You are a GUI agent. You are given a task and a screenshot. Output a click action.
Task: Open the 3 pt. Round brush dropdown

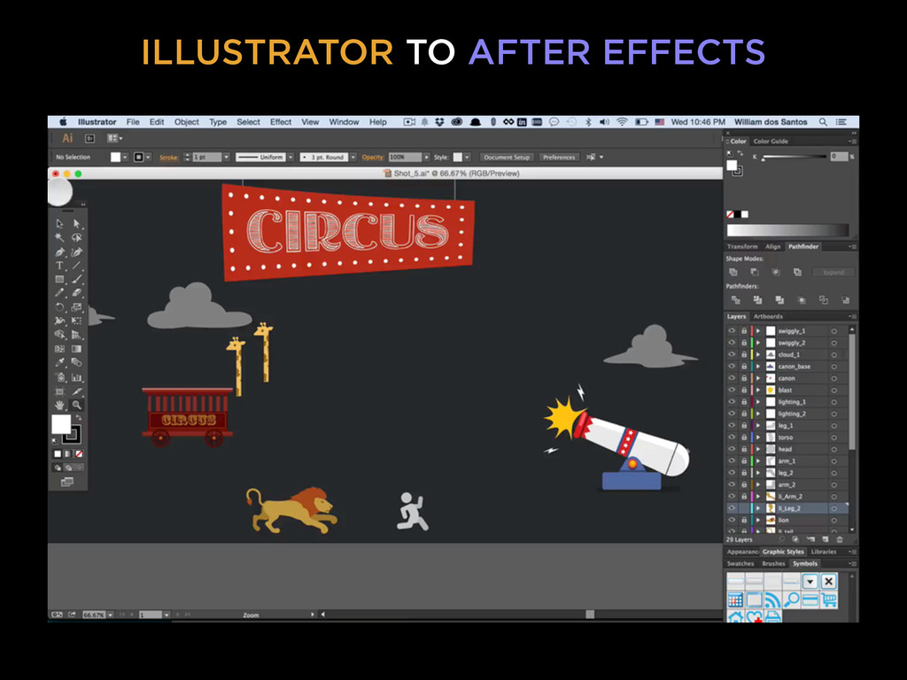[353, 158]
